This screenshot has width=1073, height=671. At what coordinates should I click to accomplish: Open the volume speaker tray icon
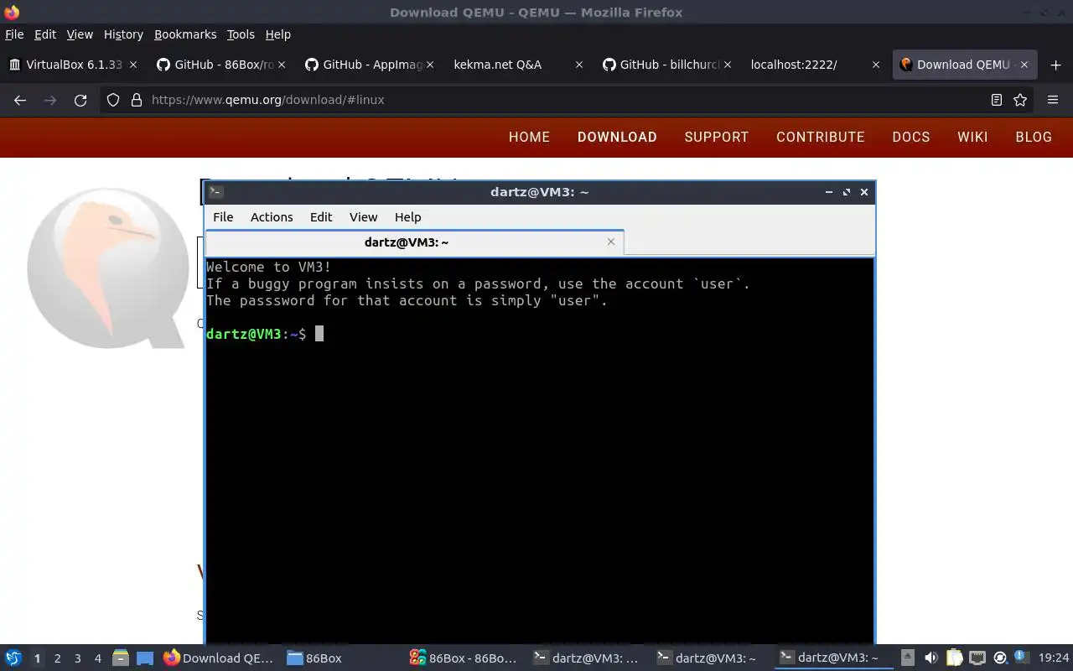[930, 658]
